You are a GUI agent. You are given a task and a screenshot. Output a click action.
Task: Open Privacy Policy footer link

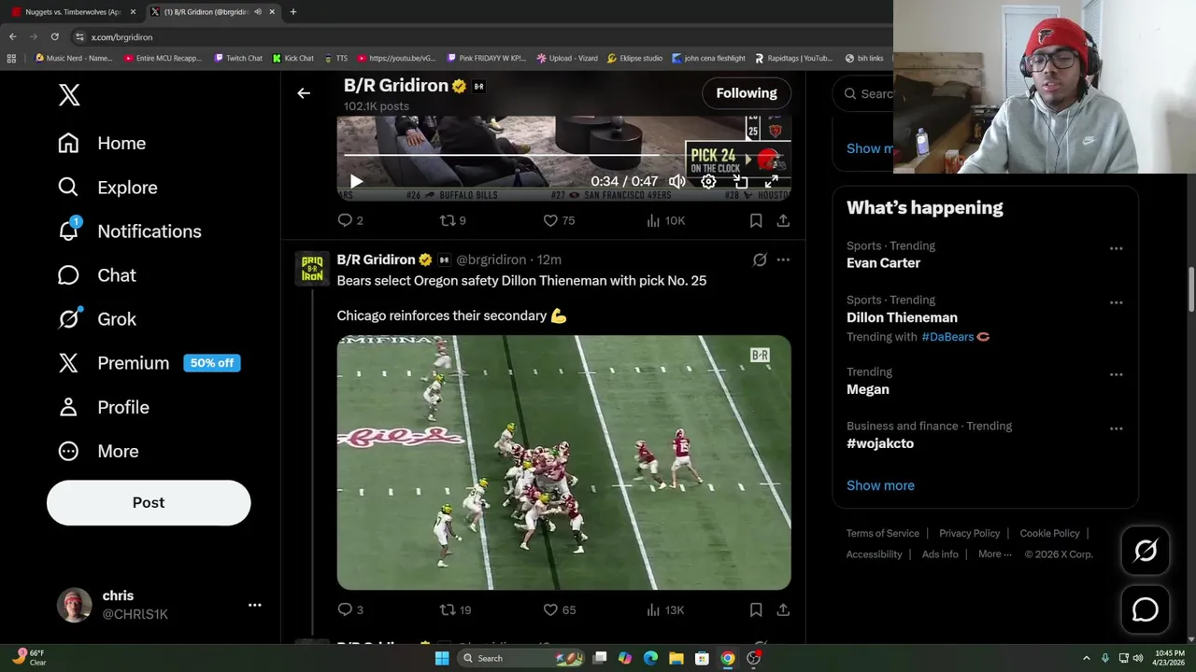click(969, 533)
